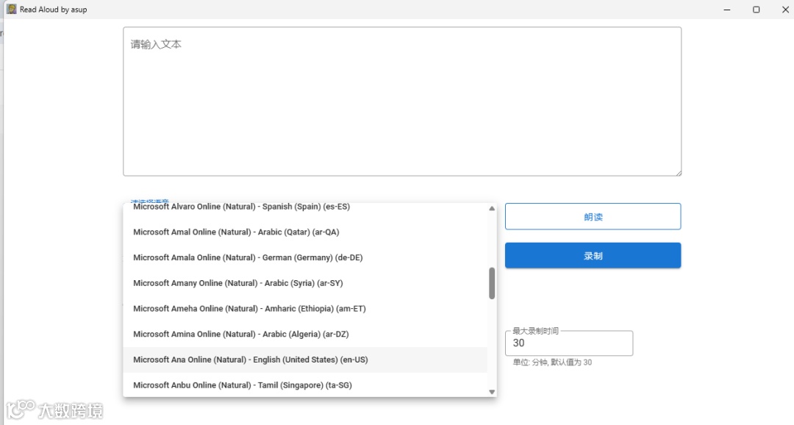Pick Microsoft Ana English (United States) voice
The width and height of the screenshot is (794, 425).
click(x=305, y=360)
